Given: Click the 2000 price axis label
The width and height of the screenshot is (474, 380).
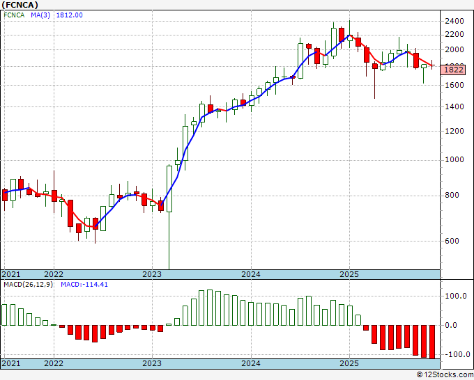Looking at the screenshot, I should (x=454, y=50).
